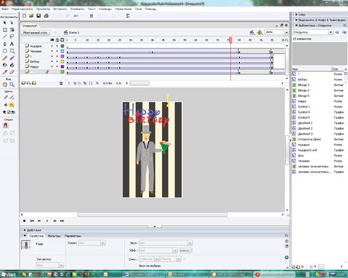Toggle visibility dot of подарок layer

coord(52,46)
